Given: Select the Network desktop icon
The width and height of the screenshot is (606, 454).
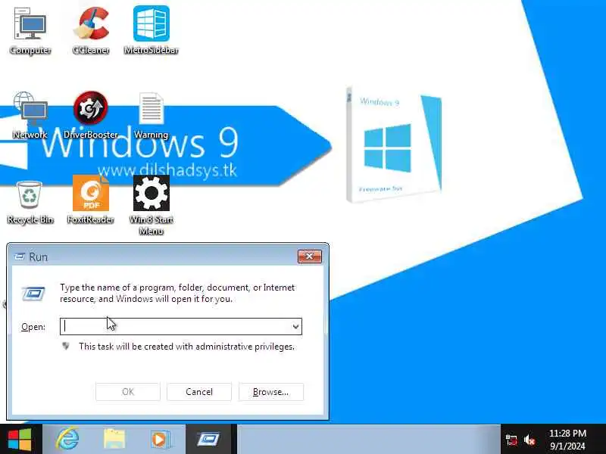Looking at the screenshot, I should point(30,115).
